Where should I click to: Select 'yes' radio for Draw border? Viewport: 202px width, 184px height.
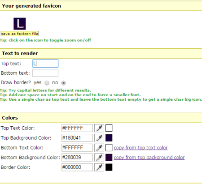[47, 83]
